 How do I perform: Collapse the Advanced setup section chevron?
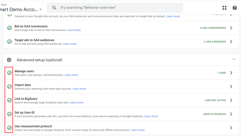tap(234, 59)
